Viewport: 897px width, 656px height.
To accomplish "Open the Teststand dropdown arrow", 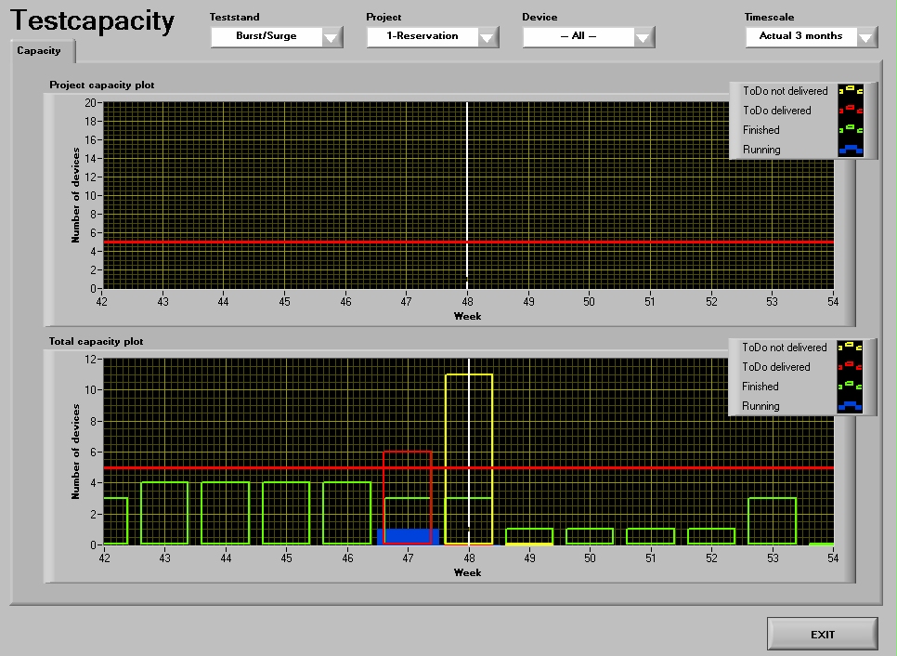I will (x=331, y=37).
